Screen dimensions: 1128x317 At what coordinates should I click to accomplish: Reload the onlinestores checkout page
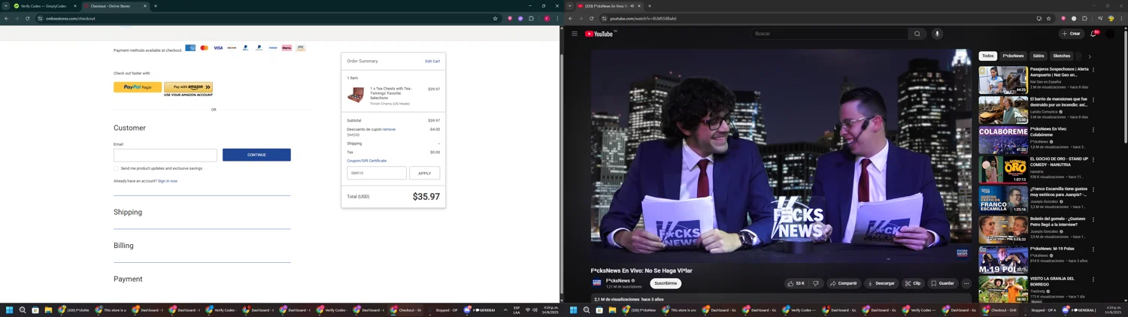[x=28, y=18]
